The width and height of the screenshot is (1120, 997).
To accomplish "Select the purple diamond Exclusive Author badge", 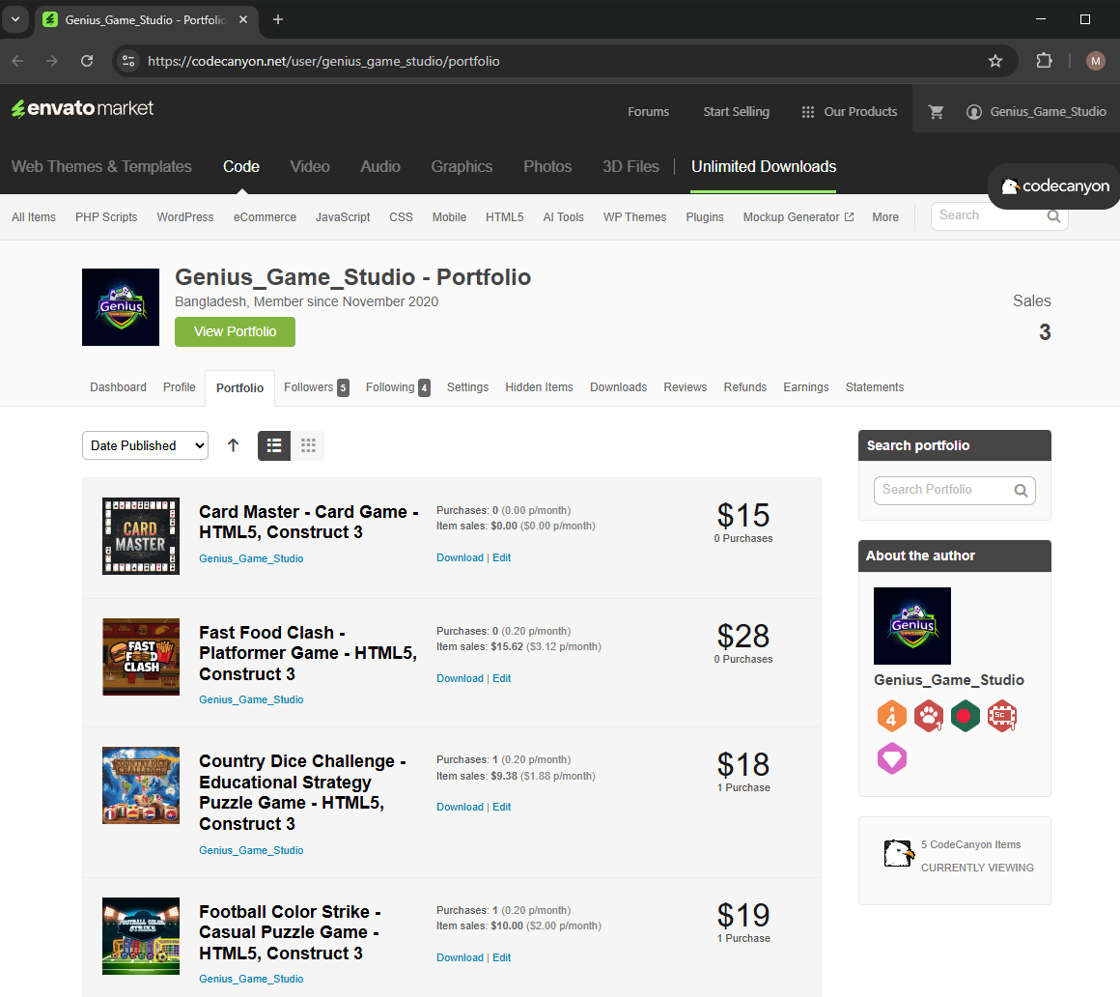I will 891,758.
